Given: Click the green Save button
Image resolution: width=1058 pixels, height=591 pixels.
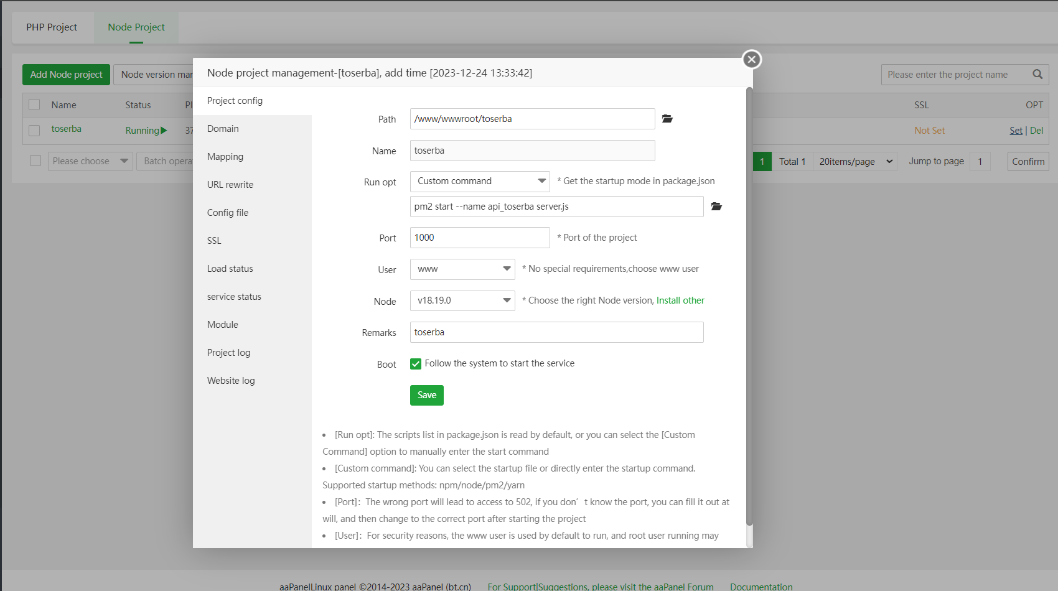Looking at the screenshot, I should click(426, 395).
